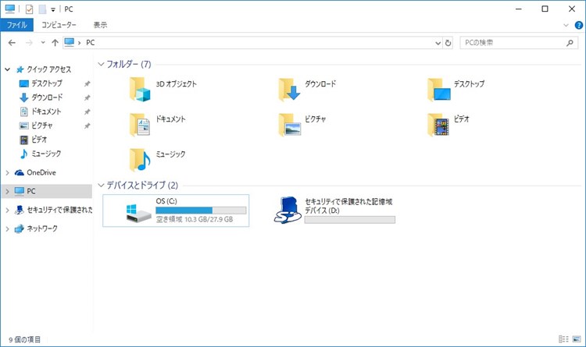The height and width of the screenshot is (347, 586).
Task: Click the pin icon beside ドキュメント
Action: 87,112
